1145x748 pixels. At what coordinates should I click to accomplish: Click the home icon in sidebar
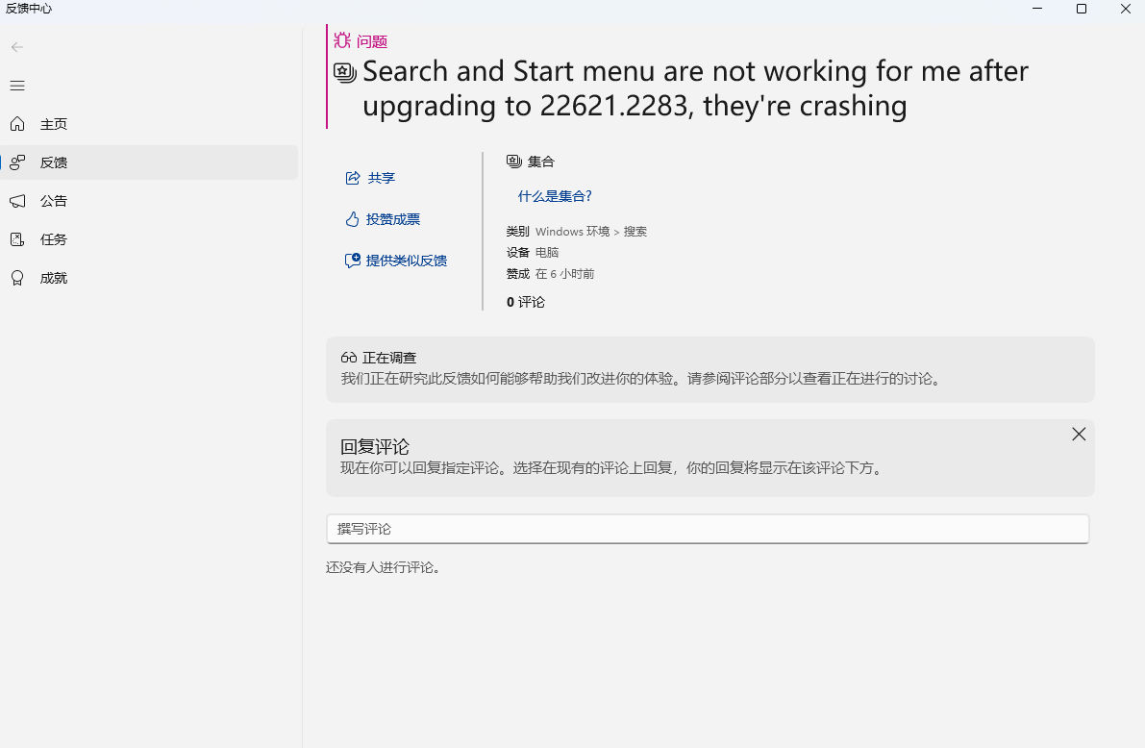point(17,124)
